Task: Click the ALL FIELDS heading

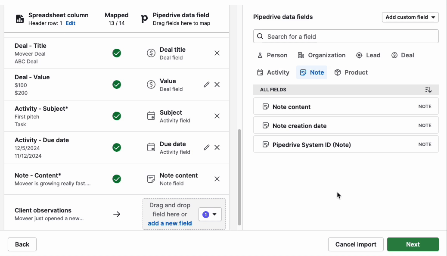Action: pyautogui.click(x=273, y=90)
